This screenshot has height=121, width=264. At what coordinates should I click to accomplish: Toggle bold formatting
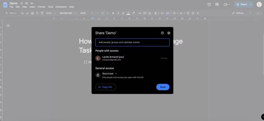113,13
